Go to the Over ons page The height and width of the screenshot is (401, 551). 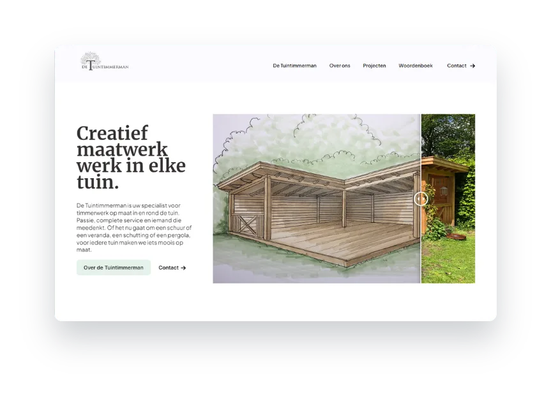click(x=340, y=66)
